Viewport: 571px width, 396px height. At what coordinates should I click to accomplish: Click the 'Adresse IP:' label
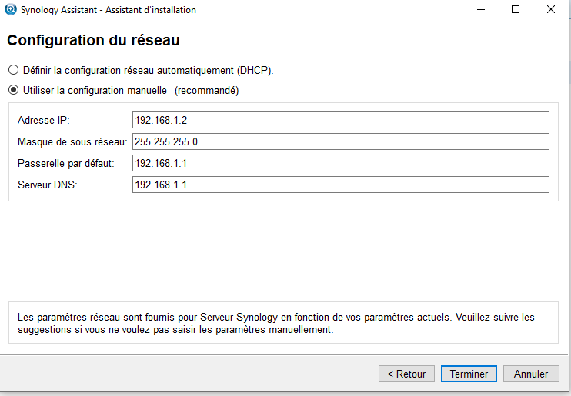[43, 120]
